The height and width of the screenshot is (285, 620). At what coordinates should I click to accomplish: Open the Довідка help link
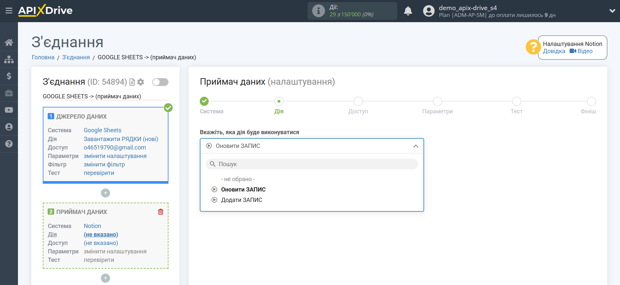(554, 51)
